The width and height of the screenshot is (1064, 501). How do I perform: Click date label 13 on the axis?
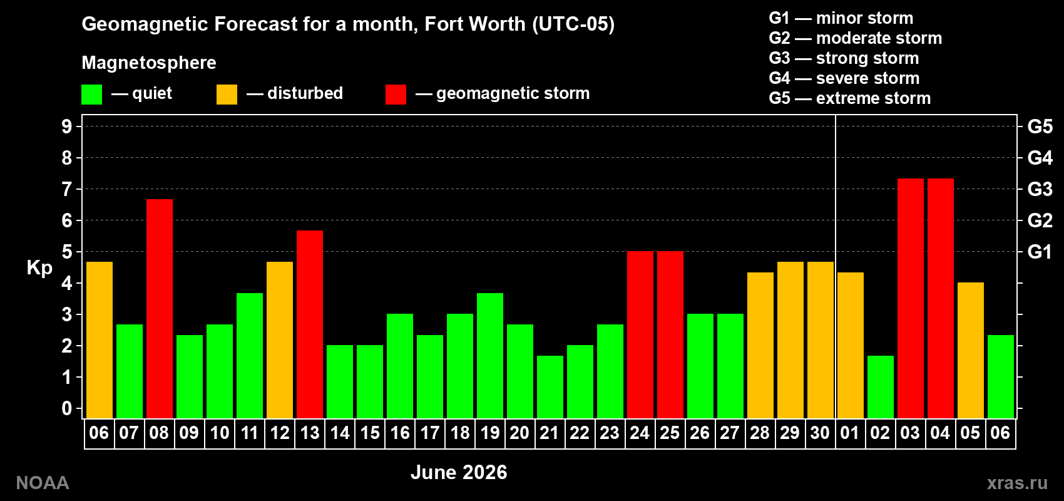click(309, 433)
